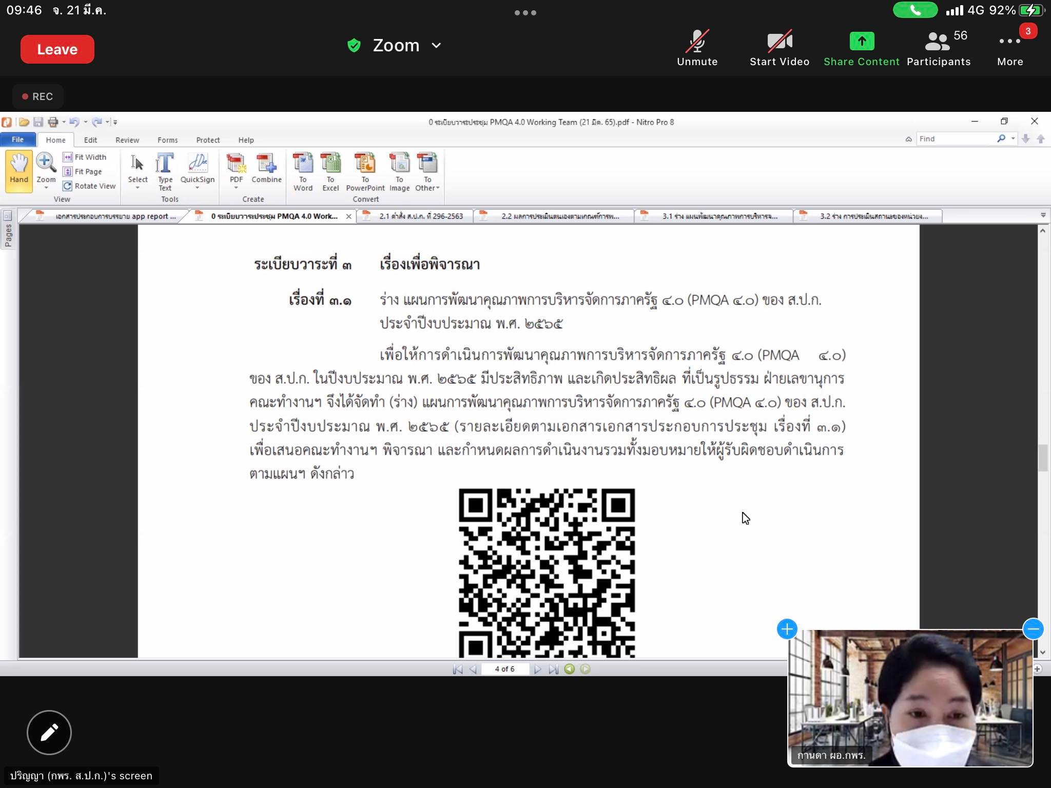The height and width of the screenshot is (788, 1051).
Task: Convert using To Excel
Action: (330, 172)
